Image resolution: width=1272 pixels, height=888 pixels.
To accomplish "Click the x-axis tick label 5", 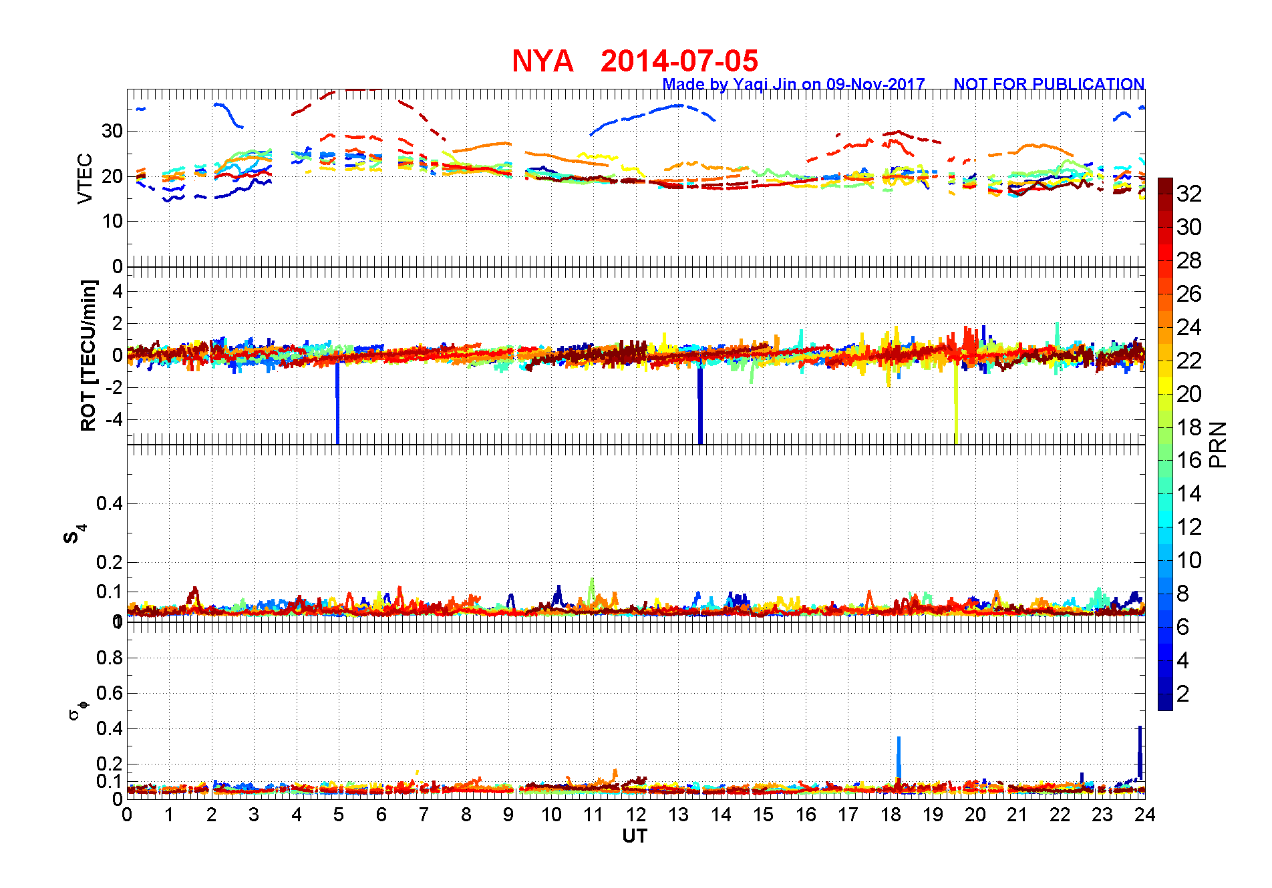I will pyautogui.click(x=339, y=815).
